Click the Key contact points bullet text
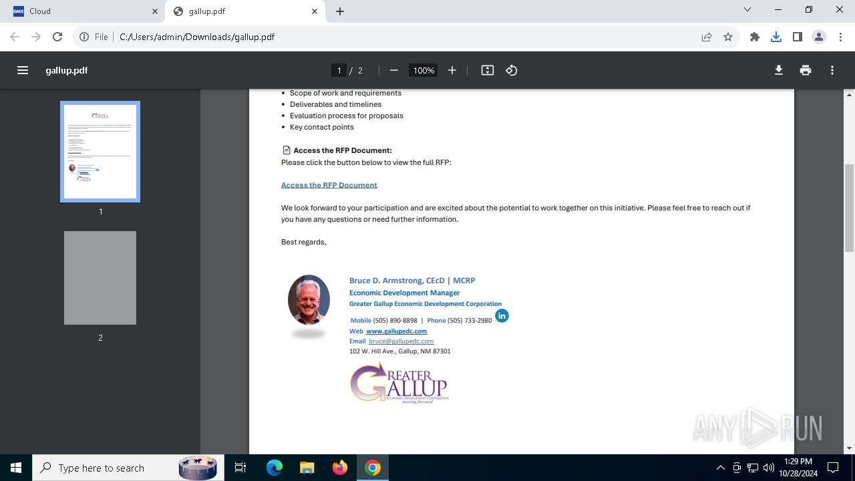Screen dimensions: 855x481 click(x=322, y=127)
